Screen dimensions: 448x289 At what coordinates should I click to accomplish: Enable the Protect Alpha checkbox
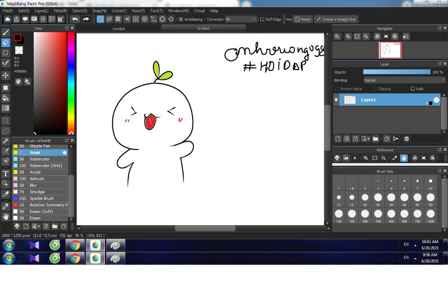coord(337,89)
